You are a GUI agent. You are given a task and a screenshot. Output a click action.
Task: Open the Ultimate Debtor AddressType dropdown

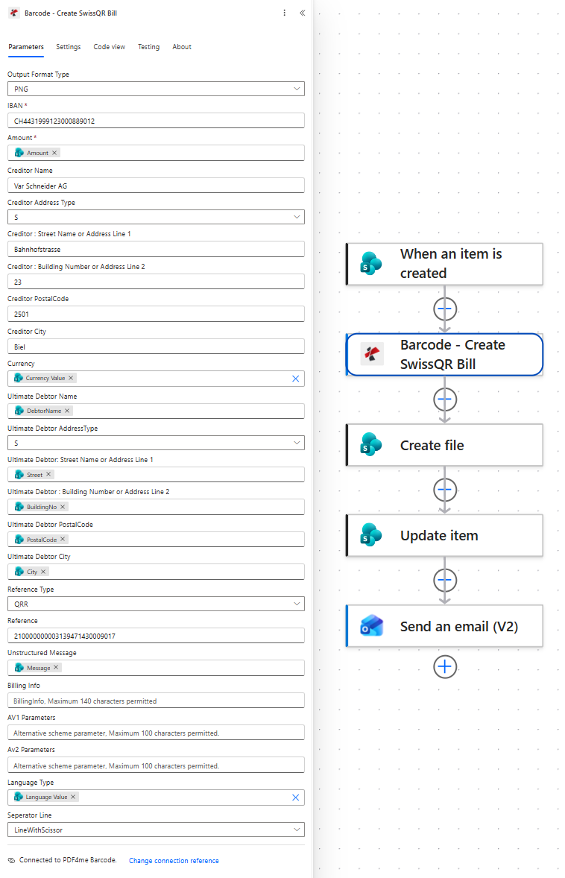click(156, 443)
